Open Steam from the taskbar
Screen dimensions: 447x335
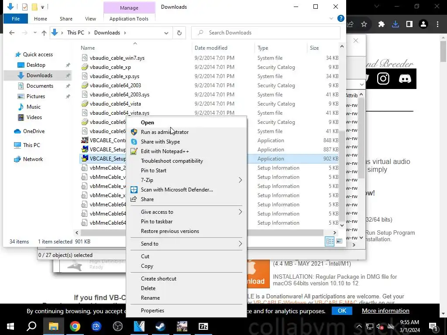pyautogui.click(x=160, y=326)
